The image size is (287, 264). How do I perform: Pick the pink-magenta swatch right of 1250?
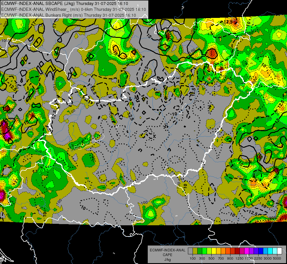pos(242,251)
